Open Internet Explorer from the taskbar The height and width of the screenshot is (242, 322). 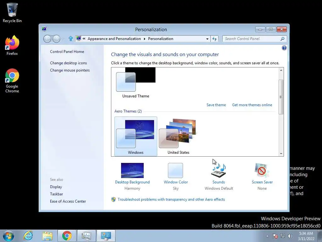(28, 236)
